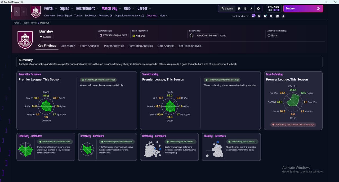Click Premier League (6th) link
Viewport: 339px width, 182px height.
point(113,35)
